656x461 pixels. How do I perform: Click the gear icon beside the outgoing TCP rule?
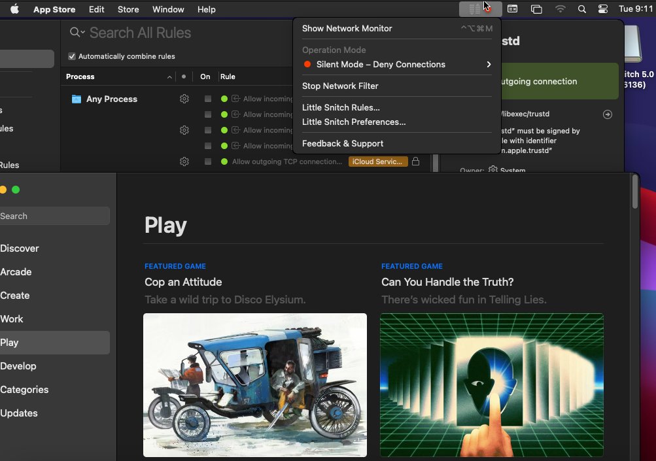point(184,162)
